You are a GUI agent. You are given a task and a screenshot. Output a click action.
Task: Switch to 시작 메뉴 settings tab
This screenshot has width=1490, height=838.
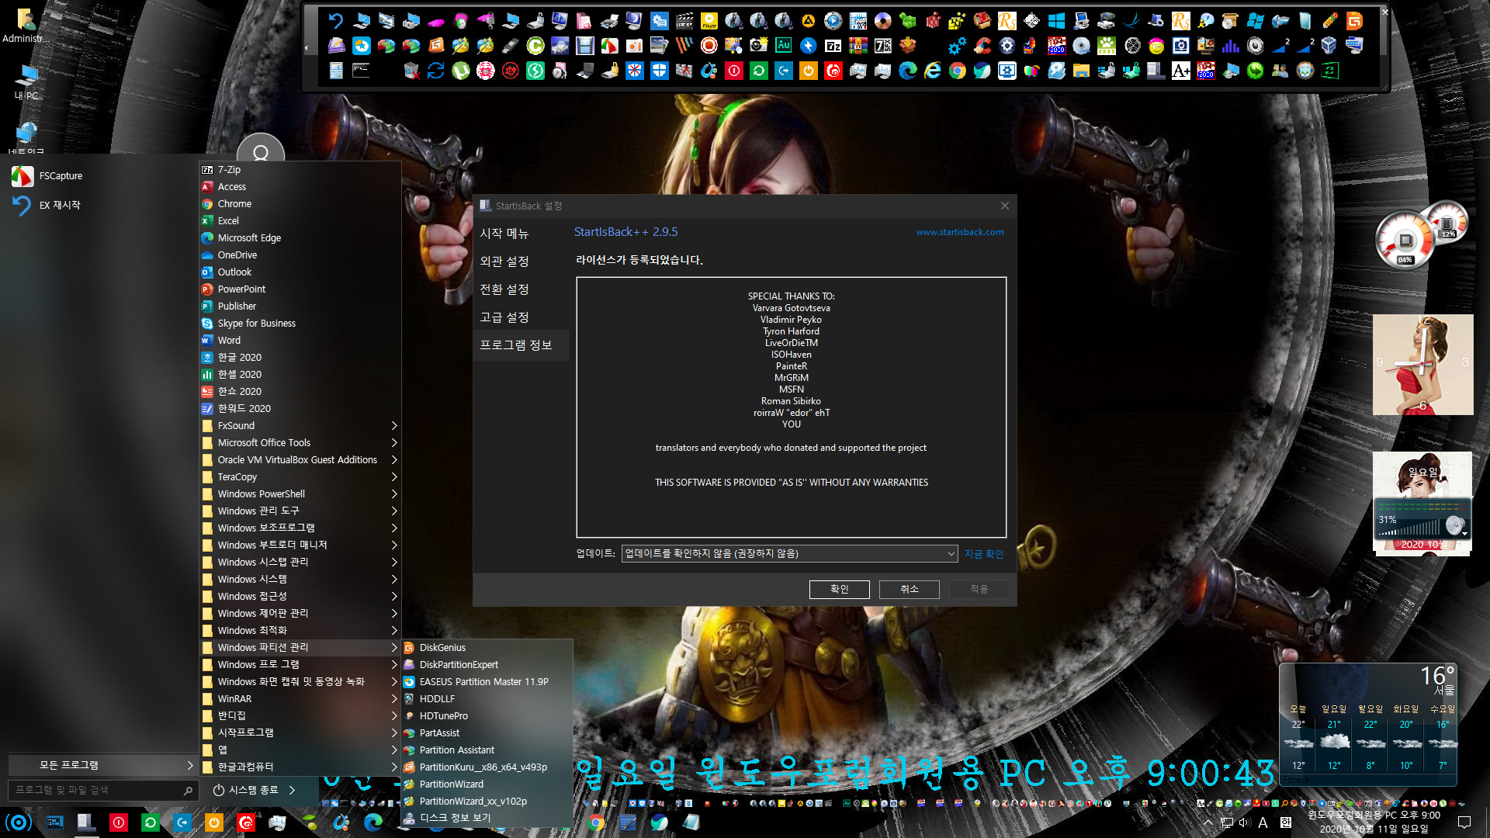pos(521,234)
